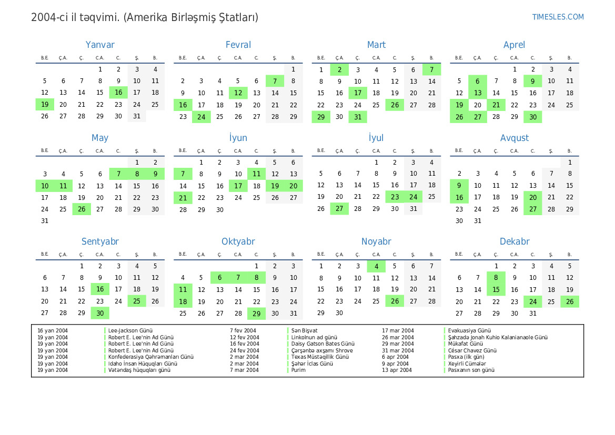The height and width of the screenshot is (435, 615).
Task: Select the Fevral month title
Action: coord(238,45)
